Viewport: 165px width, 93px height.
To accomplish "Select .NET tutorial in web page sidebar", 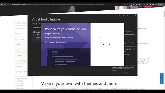I will (x=18, y=45).
